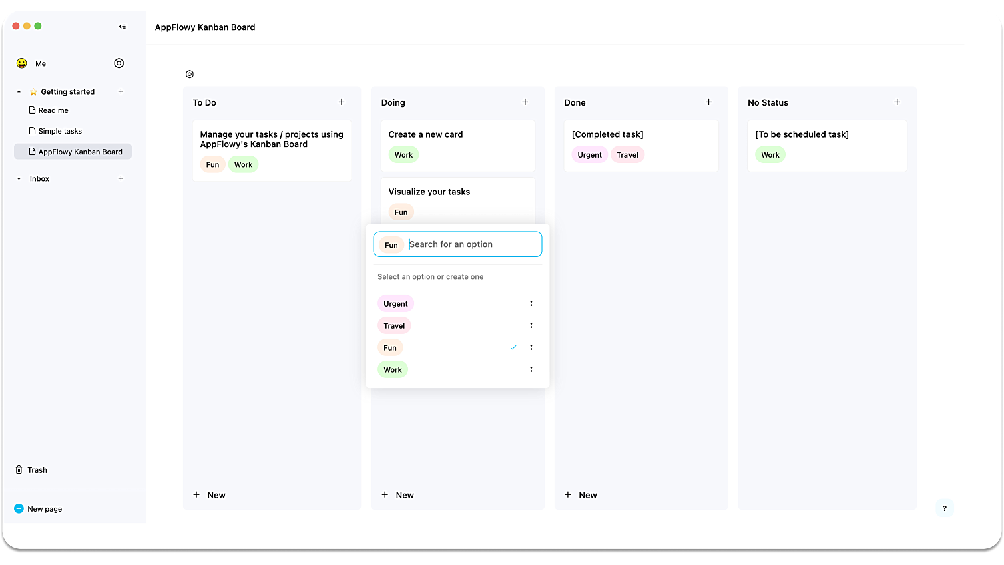Viewport: 1004px width, 565px height.
Task: Collapse the Getting started section
Action: click(19, 92)
